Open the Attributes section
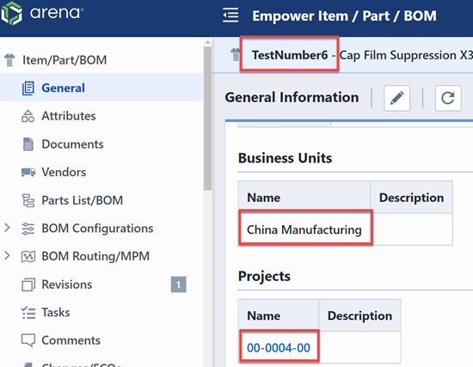This screenshot has width=473, height=367. coord(69,116)
